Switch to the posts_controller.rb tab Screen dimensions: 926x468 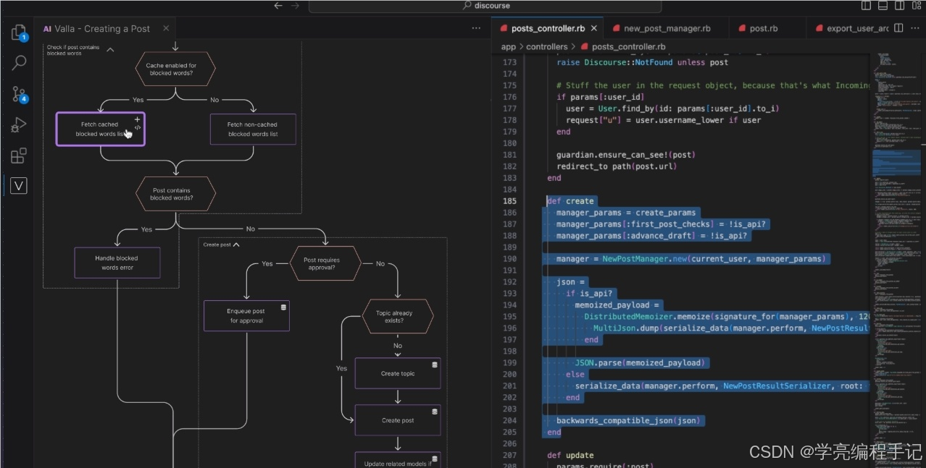click(x=548, y=28)
